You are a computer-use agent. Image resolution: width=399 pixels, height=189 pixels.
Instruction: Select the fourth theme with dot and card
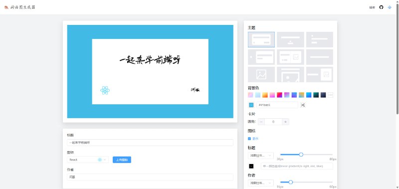point(261,57)
